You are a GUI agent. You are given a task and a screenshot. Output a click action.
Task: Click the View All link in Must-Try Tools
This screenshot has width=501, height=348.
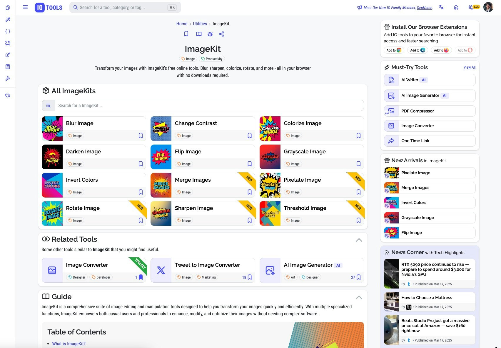(469, 67)
